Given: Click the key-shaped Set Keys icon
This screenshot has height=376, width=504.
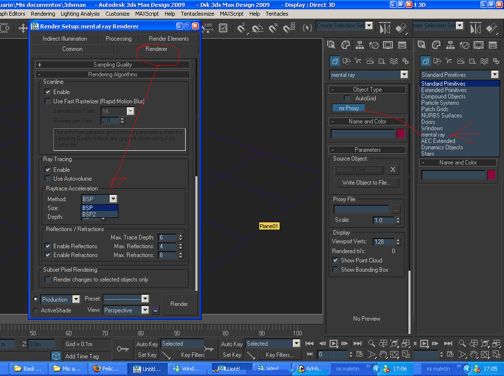Looking at the screenshot, I should point(123,349).
